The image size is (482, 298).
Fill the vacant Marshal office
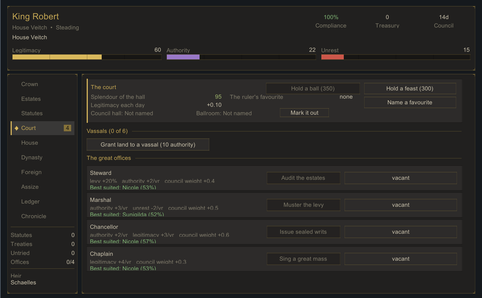coord(400,205)
